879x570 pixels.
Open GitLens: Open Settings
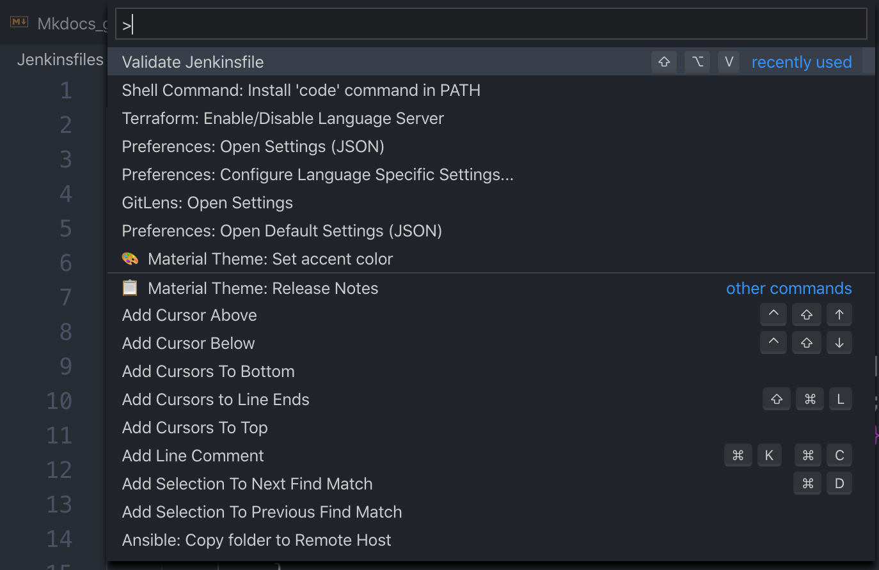click(x=207, y=203)
